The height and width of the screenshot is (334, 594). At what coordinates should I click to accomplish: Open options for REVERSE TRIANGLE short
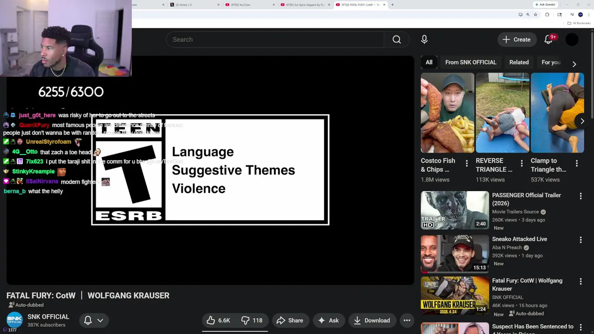coord(522,163)
